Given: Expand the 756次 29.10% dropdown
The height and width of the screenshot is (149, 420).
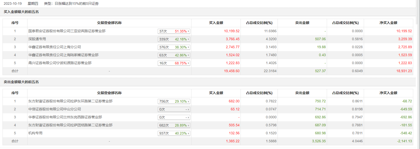Looking at the screenshot, I should click(174, 101).
